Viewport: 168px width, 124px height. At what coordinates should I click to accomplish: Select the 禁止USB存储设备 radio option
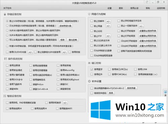click(x=7, y=21)
